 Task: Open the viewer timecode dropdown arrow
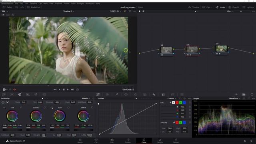click(x=120, y=11)
